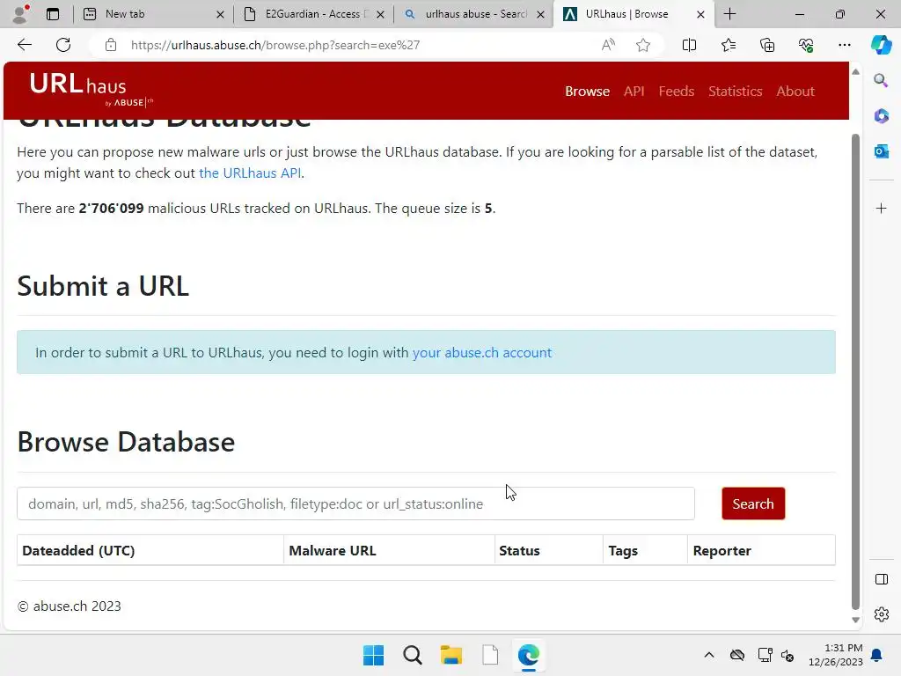The image size is (901, 676).
Task: Open Feeds in URLhaus navigation
Action: 677,91
